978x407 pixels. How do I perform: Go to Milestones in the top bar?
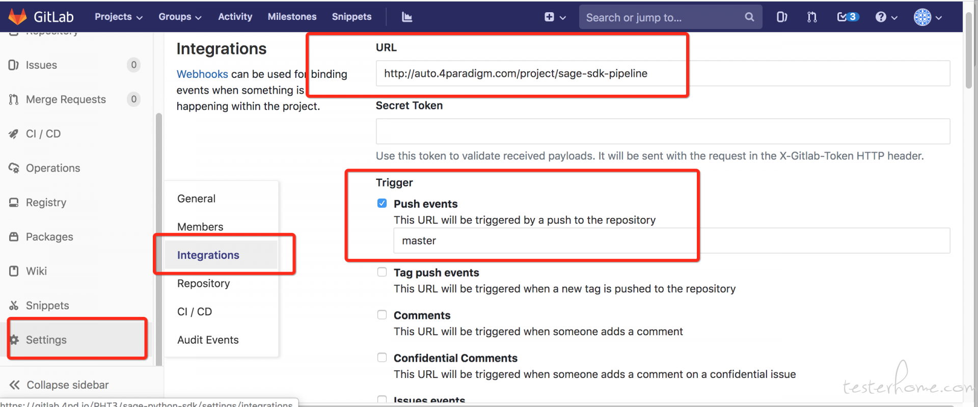(292, 17)
